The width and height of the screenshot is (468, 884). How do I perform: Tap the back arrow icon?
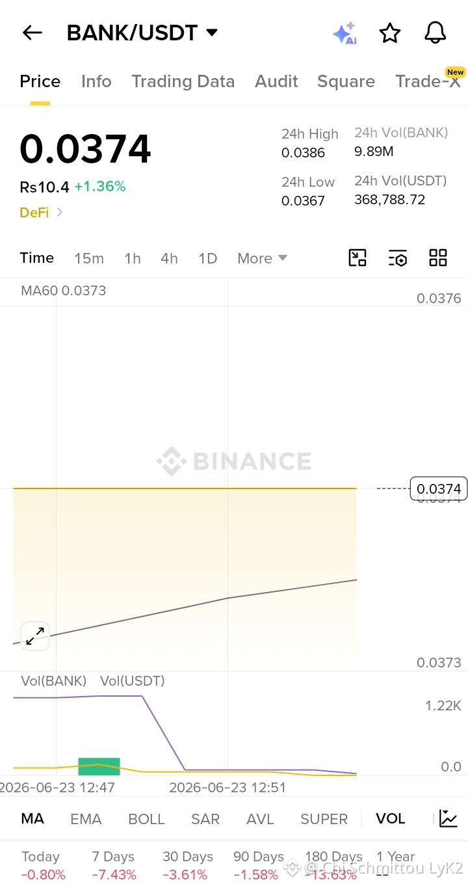(x=32, y=33)
